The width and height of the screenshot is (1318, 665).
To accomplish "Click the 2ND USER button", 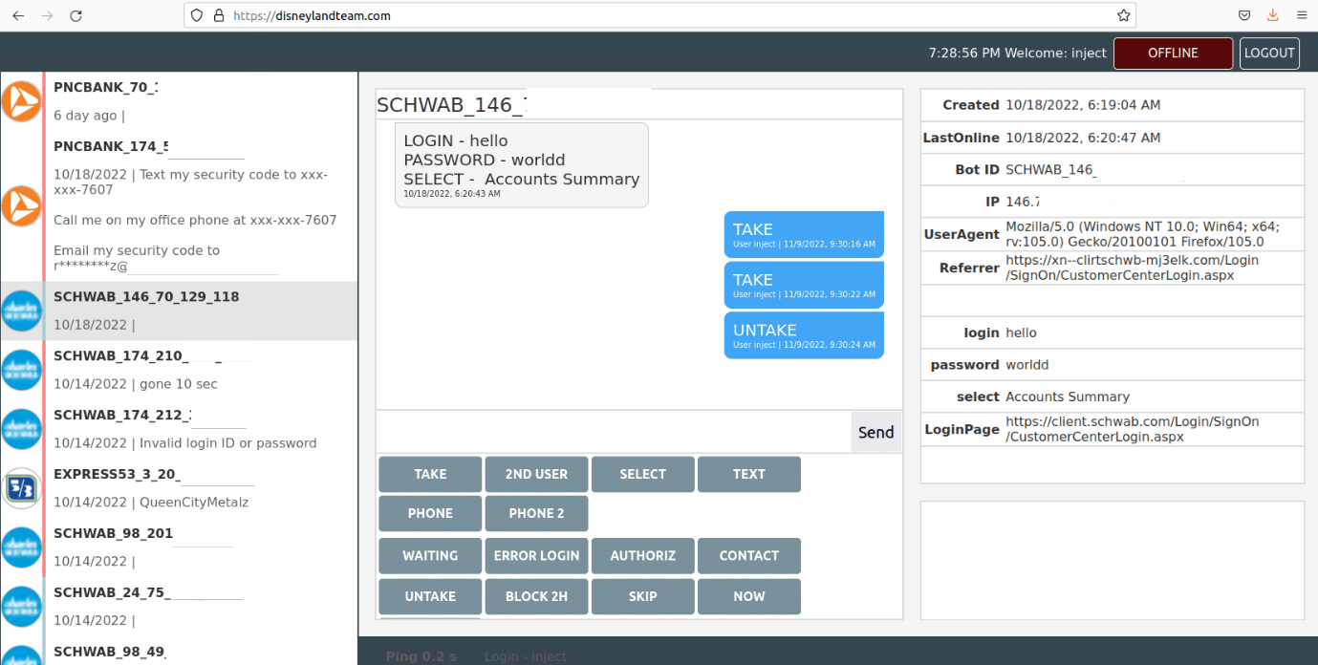I will coord(536,474).
